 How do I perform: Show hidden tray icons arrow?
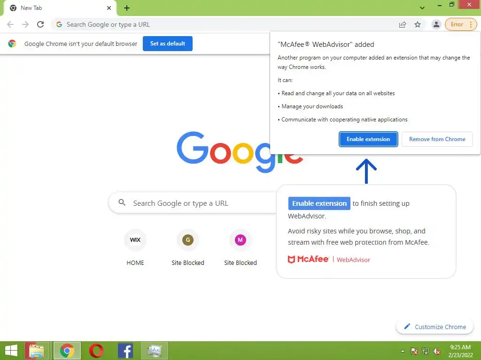[403, 351]
